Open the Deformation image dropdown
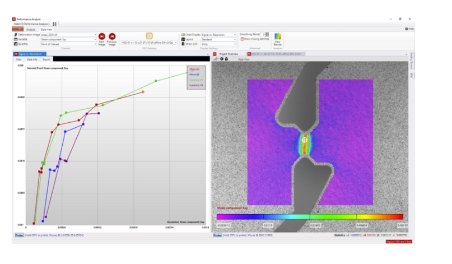The width and height of the screenshot is (452, 264). click(95, 35)
